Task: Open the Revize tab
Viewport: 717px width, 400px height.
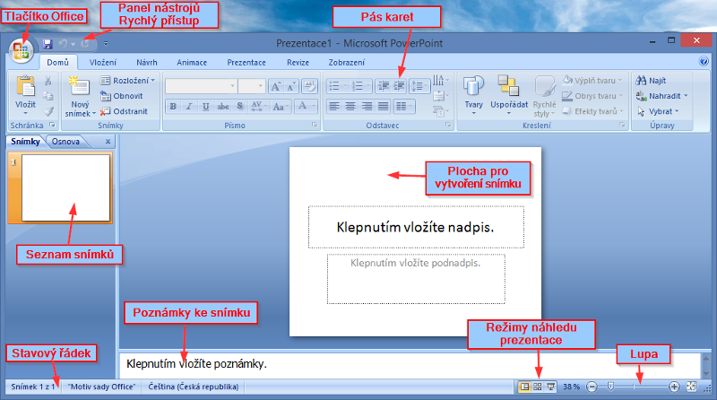Action: coord(298,63)
